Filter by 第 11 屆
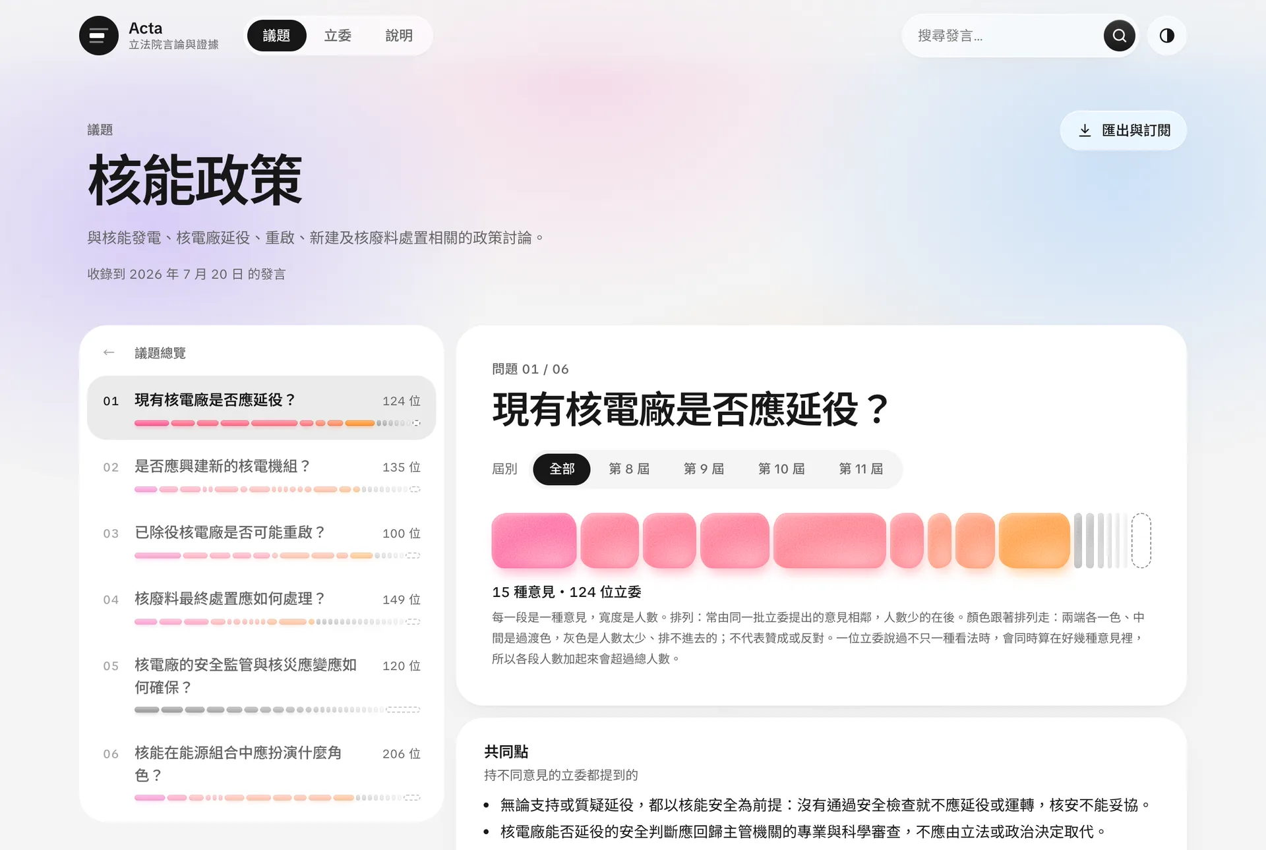 coord(860,469)
